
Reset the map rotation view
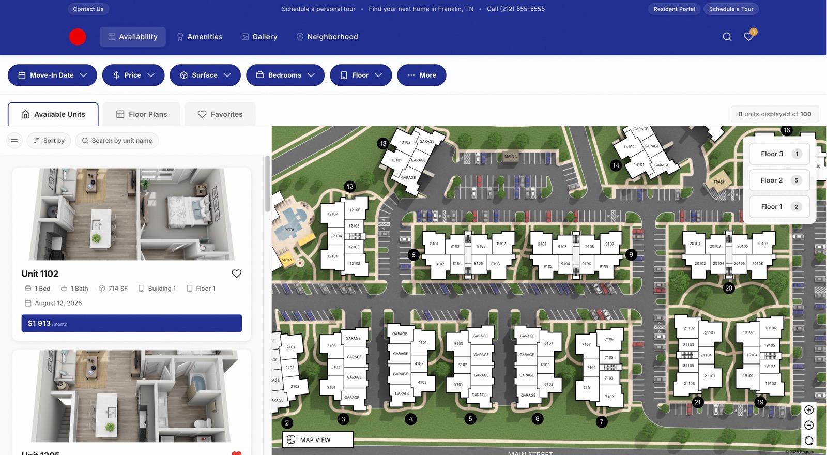coord(809,441)
